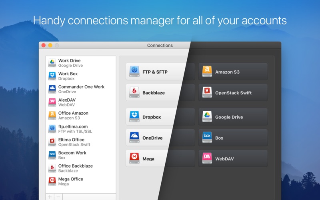The image size is (320, 200).
Task: Select the 'Mega Office' connection name
Action: pyautogui.click(x=71, y=179)
